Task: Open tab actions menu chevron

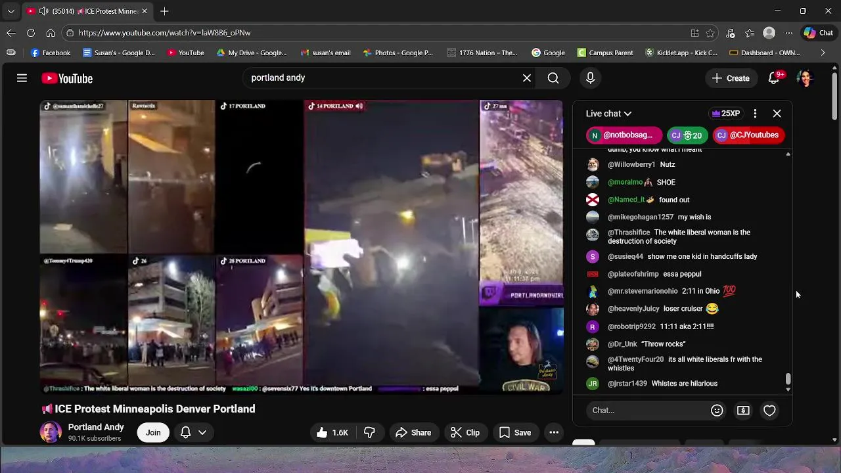Action: click(x=11, y=11)
